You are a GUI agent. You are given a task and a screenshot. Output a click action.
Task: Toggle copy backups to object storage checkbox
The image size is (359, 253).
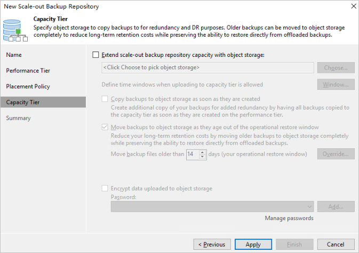pyautogui.click(x=104, y=99)
